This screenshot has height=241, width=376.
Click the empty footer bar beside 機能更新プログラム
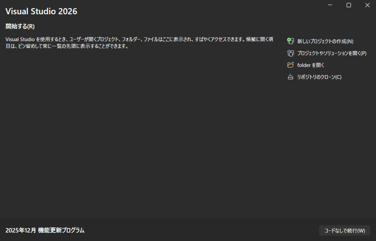tap(202, 230)
